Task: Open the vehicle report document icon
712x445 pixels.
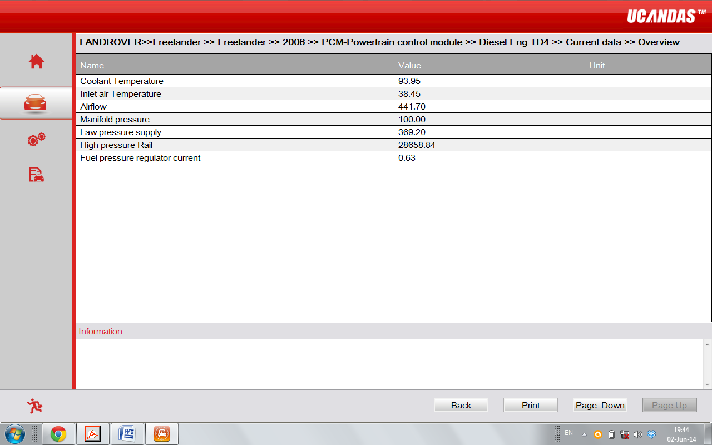Action: click(x=37, y=174)
